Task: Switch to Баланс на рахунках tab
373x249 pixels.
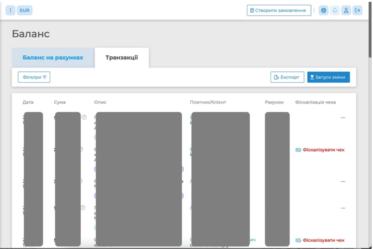Action: (x=53, y=57)
